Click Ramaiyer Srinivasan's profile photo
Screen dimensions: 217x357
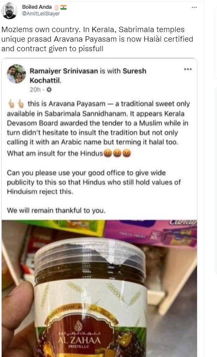(x=16, y=74)
